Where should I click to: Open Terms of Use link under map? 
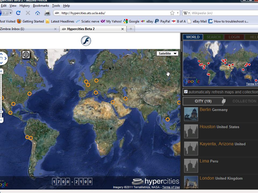pyautogui.click(x=171, y=187)
